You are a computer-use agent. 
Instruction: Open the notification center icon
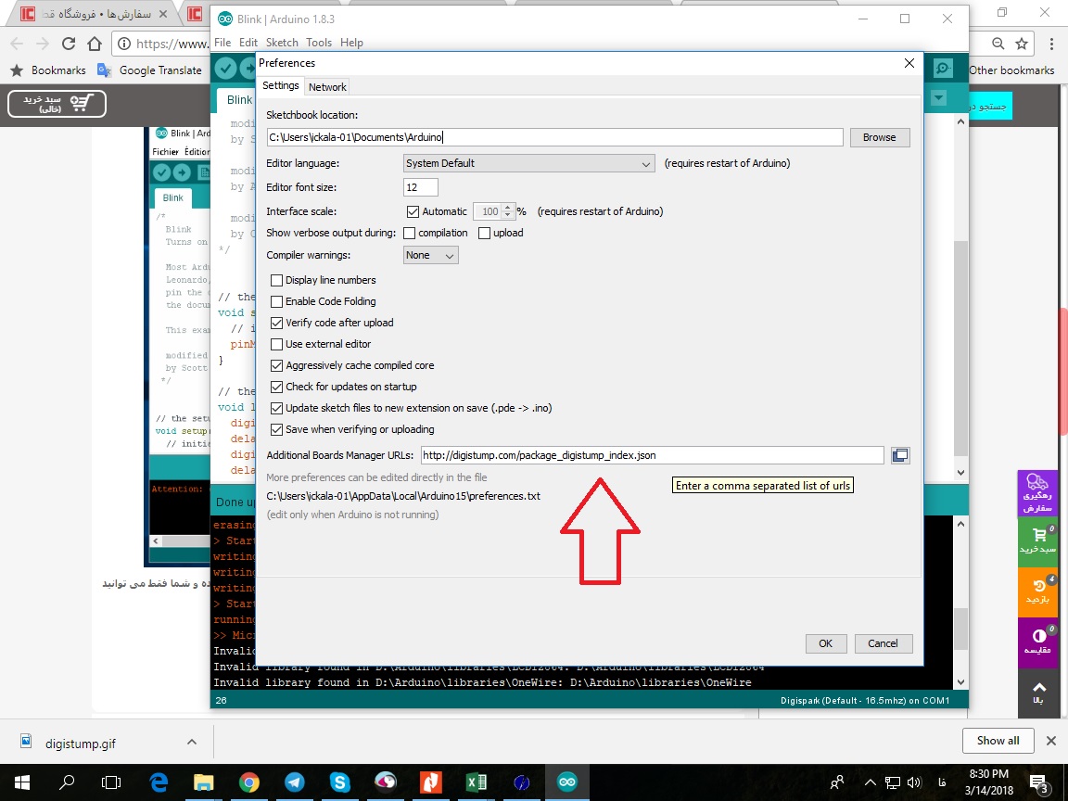pyautogui.click(x=1038, y=782)
